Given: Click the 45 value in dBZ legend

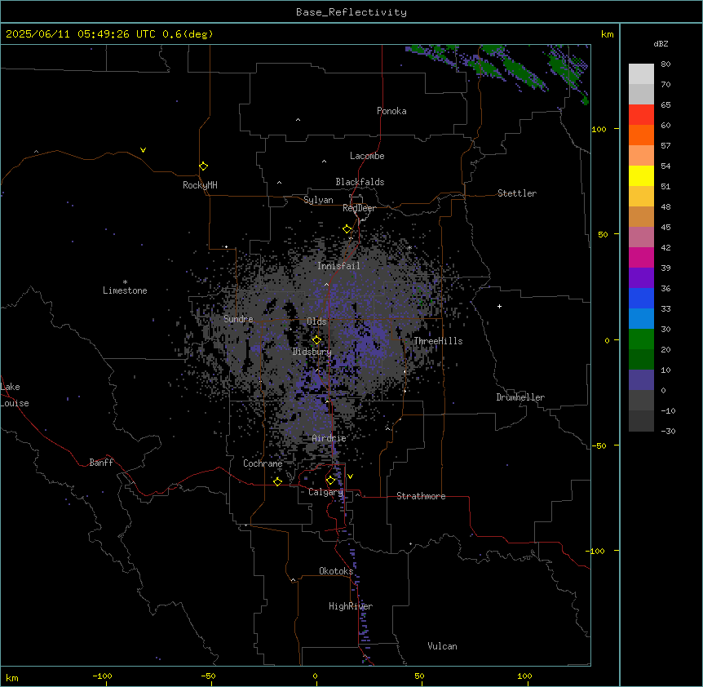Looking at the screenshot, I should point(665,227).
